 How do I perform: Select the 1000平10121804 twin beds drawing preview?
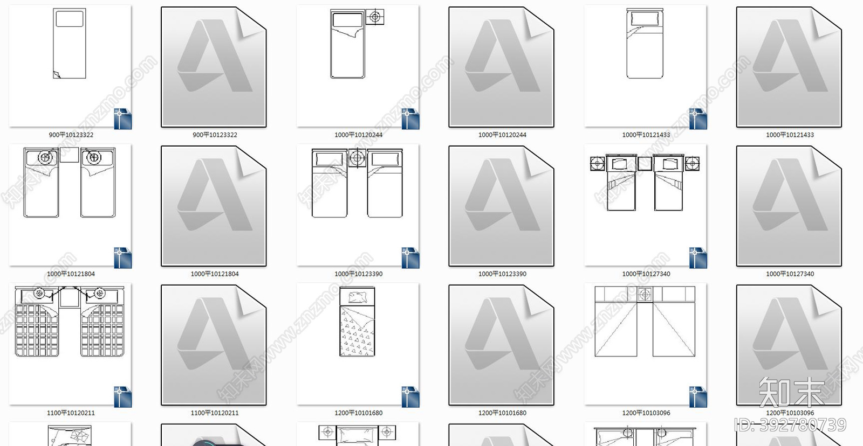70,205
